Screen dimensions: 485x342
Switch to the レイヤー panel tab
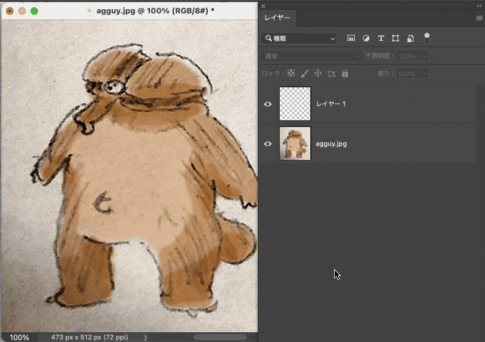277,18
